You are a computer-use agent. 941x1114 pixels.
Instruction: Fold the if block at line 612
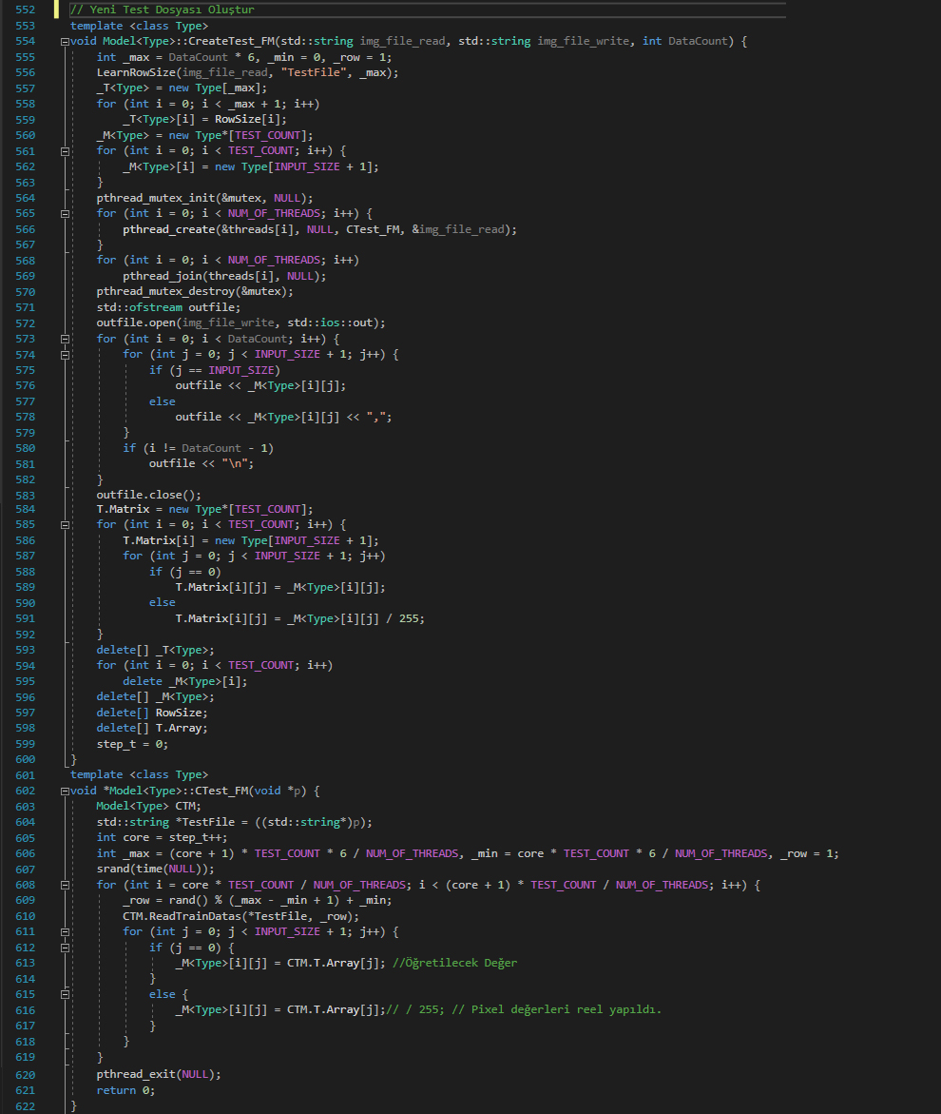click(64, 948)
